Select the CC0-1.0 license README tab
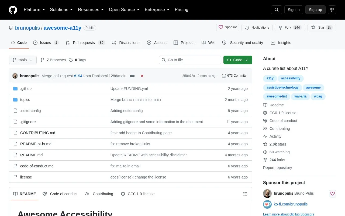 coord(138,194)
